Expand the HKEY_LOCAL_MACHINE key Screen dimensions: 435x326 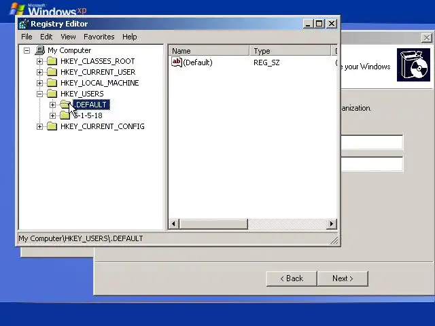[x=39, y=83]
